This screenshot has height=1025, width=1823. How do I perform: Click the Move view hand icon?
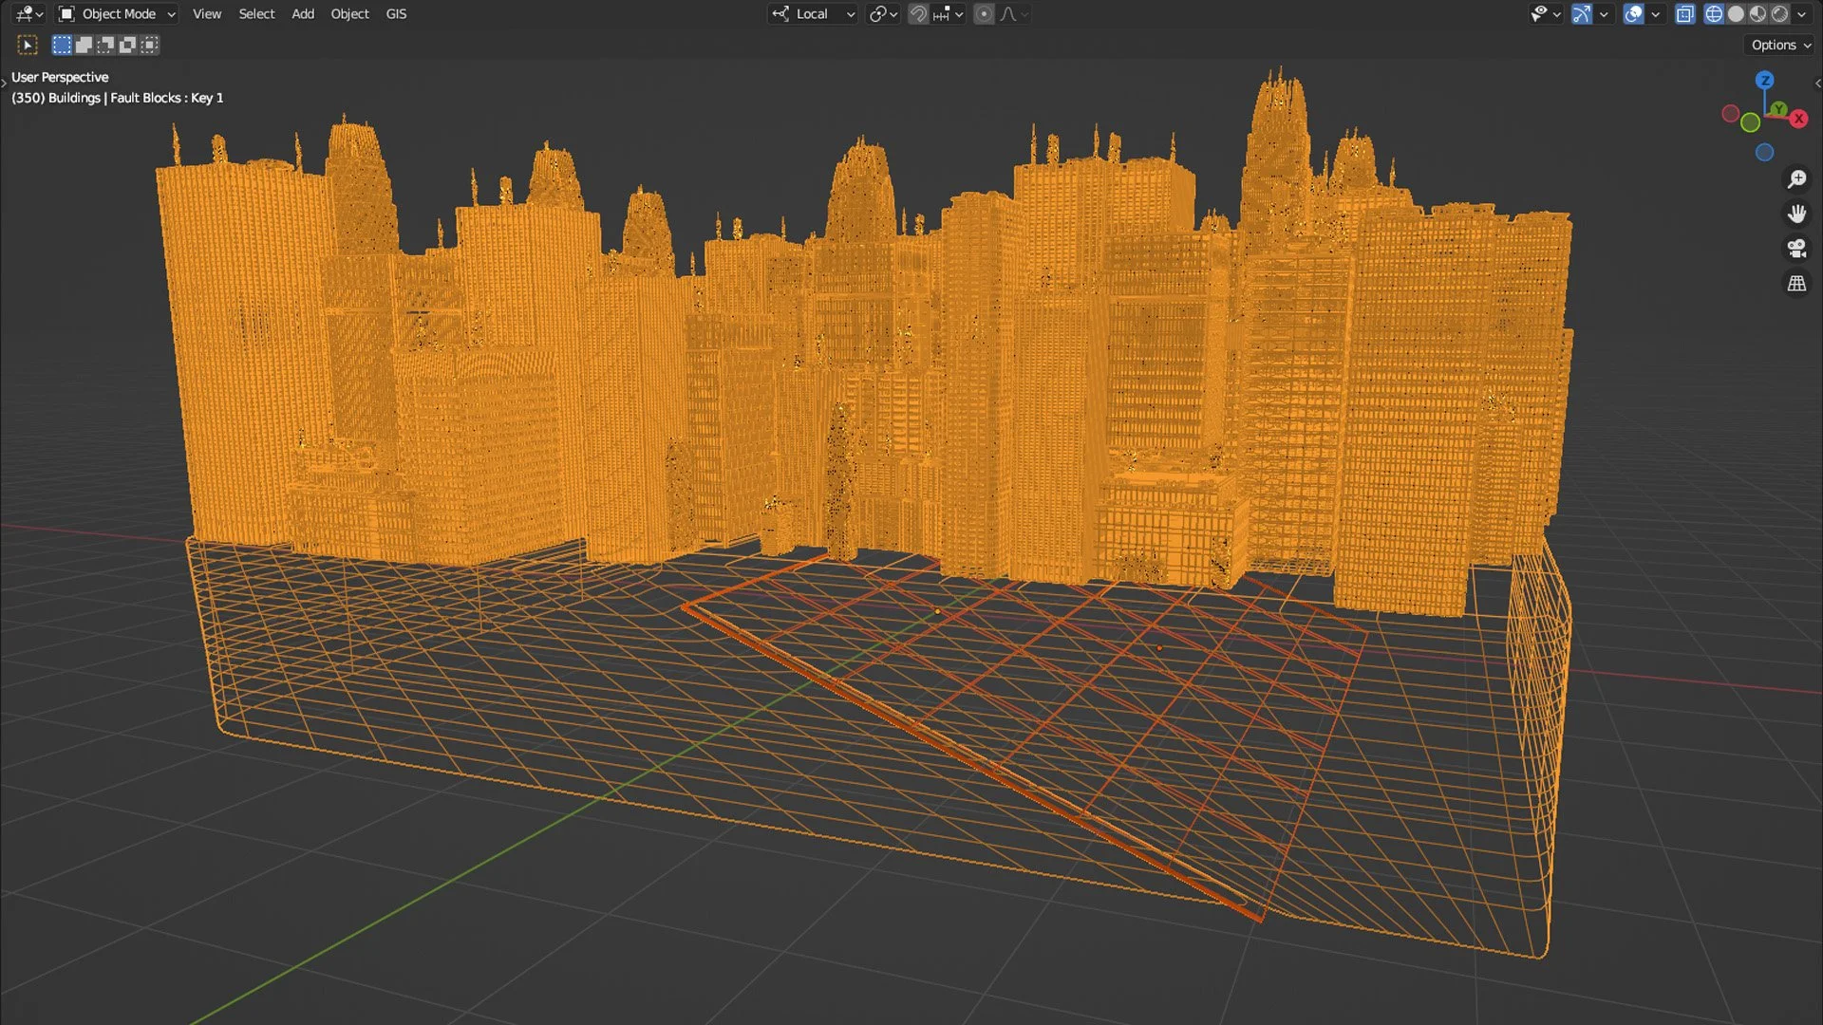point(1796,214)
